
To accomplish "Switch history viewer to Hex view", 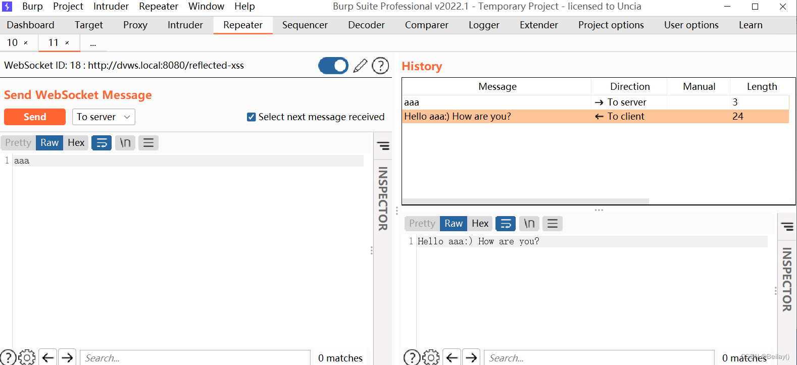I will click(x=480, y=224).
